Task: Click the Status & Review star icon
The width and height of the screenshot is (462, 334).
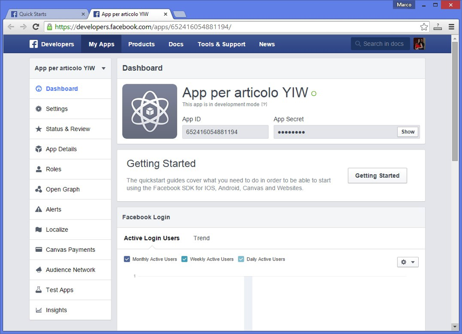Action: [39, 129]
